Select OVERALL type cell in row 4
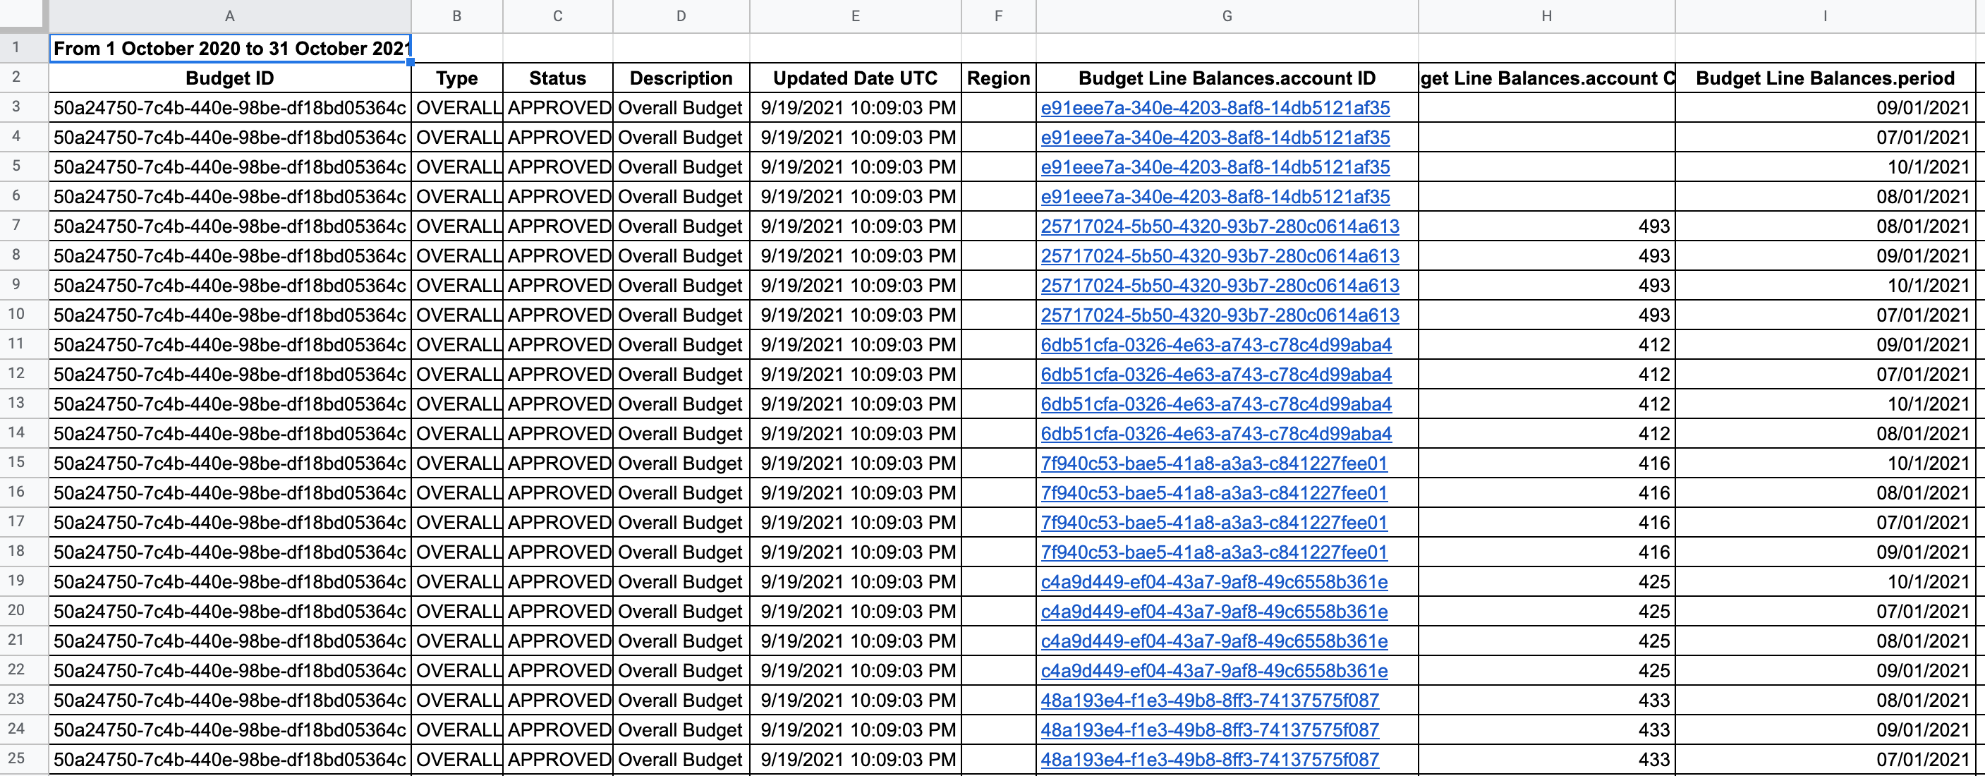Viewport: 1985px width, 776px height. click(x=457, y=137)
